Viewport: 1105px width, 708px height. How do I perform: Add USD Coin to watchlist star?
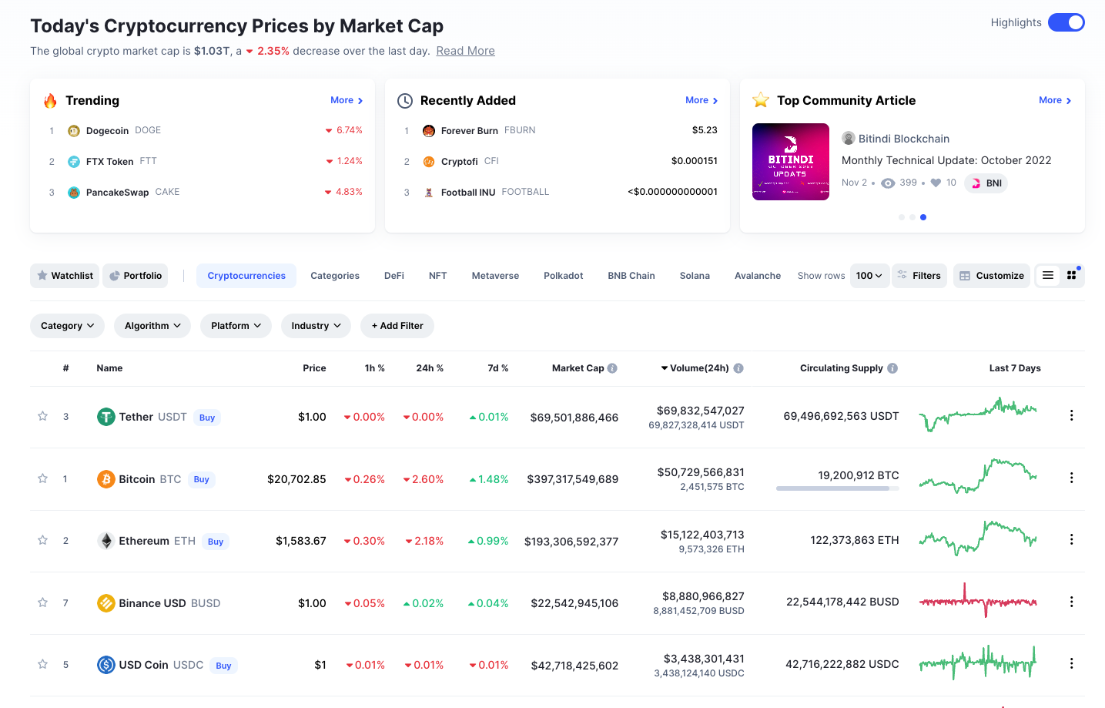pos(43,664)
